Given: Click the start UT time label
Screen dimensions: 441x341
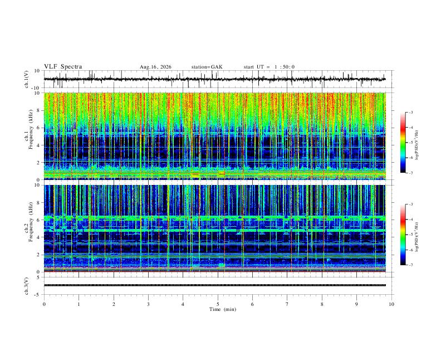Looking at the screenshot, I should [269, 67].
